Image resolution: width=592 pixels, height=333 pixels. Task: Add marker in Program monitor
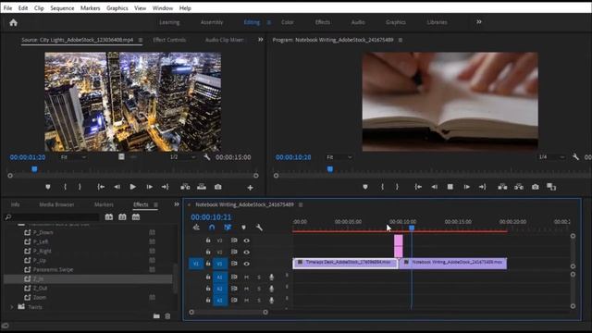[365, 187]
